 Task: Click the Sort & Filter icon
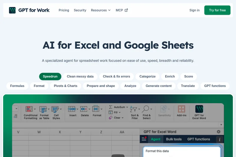click(133, 109)
